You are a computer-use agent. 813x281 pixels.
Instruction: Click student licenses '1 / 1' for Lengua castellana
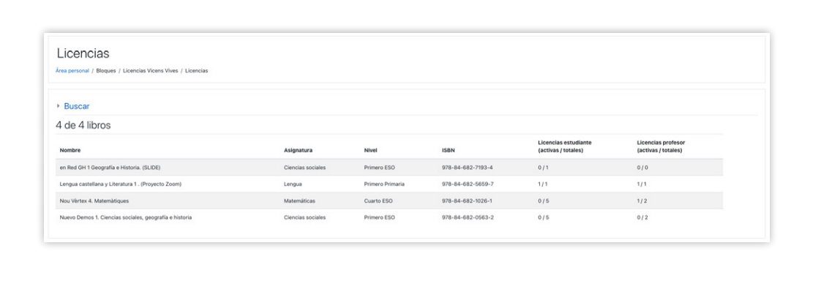(x=543, y=184)
